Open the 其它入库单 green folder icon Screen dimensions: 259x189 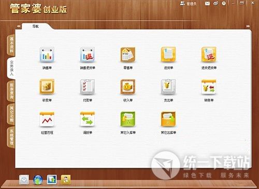pos(128,119)
